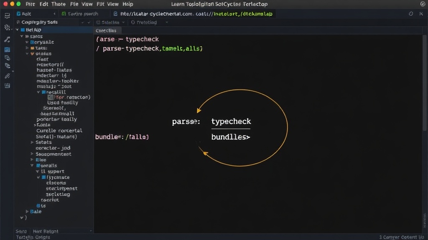Click the page icon before the URL
428x240 pixels.
tap(115, 14)
